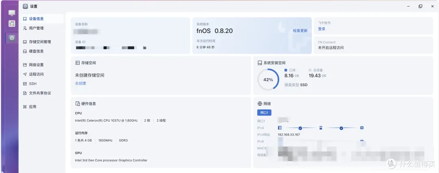The image size is (439, 173).
Task: Click the 存储空间 card icon
Action: pyautogui.click(x=78, y=63)
